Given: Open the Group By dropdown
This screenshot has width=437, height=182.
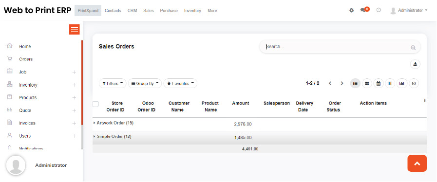Looking at the screenshot, I should click(x=145, y=83).
